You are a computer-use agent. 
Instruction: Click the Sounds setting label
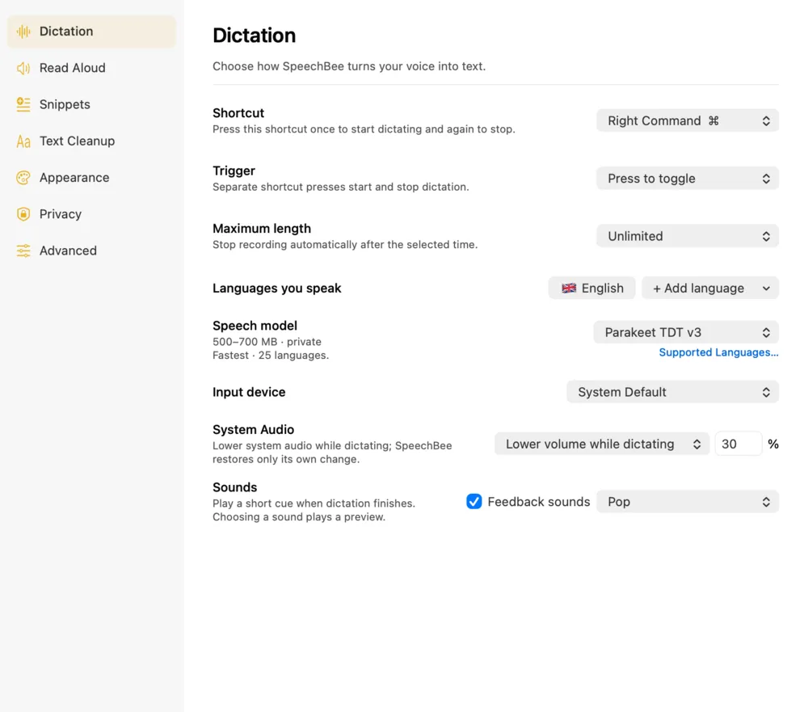[234, 487]
